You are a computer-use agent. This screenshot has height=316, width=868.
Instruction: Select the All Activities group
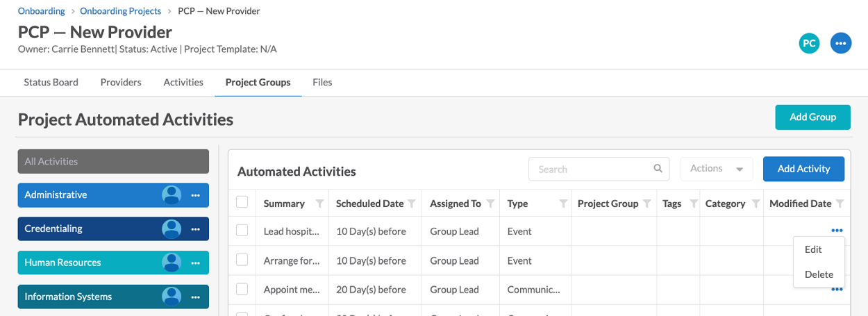(113, 161)
